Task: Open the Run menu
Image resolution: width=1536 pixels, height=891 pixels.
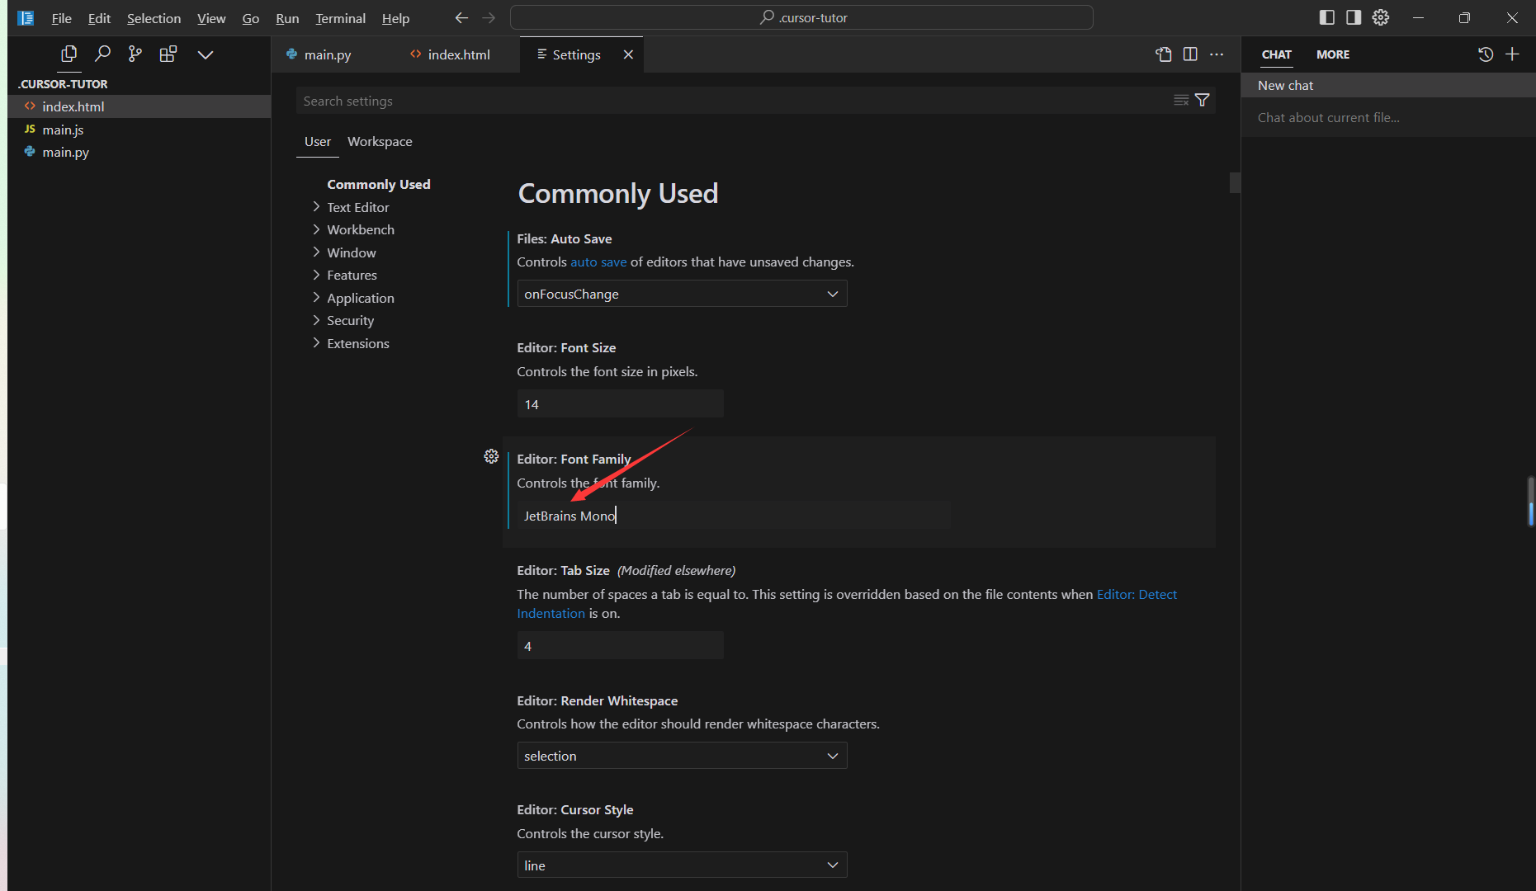Action: pos(287,18)
